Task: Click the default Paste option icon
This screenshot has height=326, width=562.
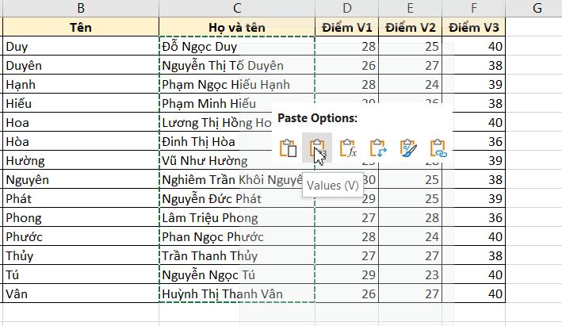Action: (289, 148)
